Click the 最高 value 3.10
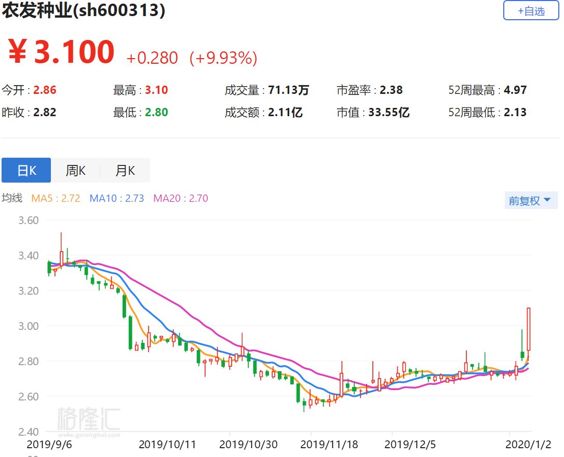 click(x=156, y=90)
